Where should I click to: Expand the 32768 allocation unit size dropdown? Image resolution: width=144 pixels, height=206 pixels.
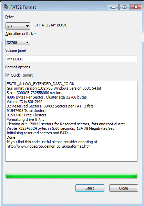18,43
